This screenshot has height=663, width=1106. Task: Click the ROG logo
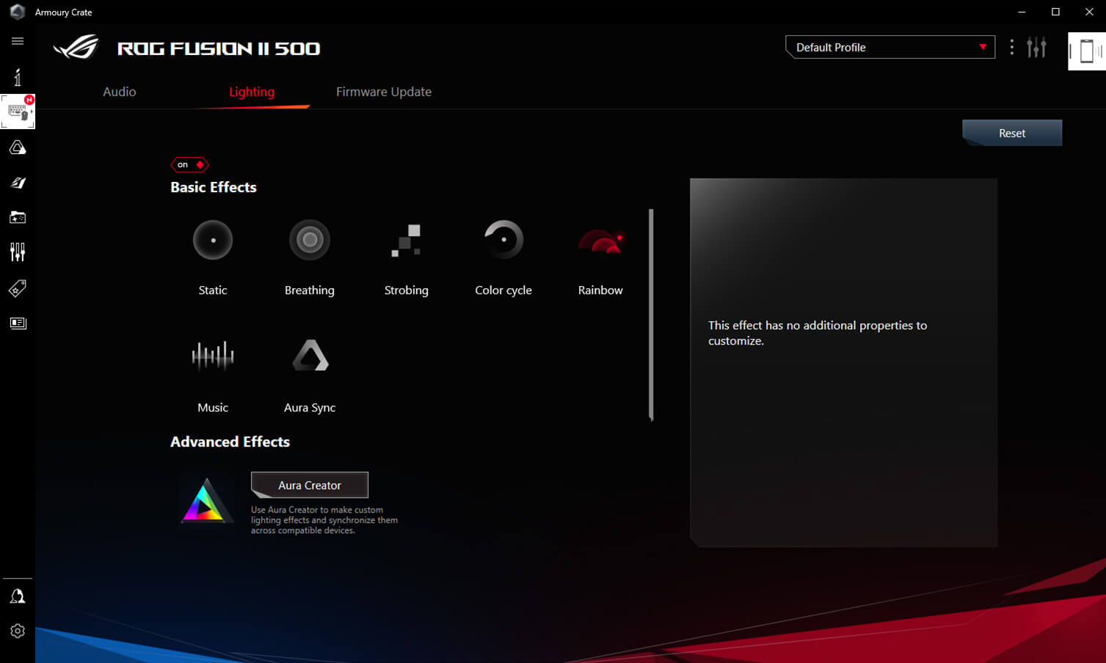click(x=76, y=48)
